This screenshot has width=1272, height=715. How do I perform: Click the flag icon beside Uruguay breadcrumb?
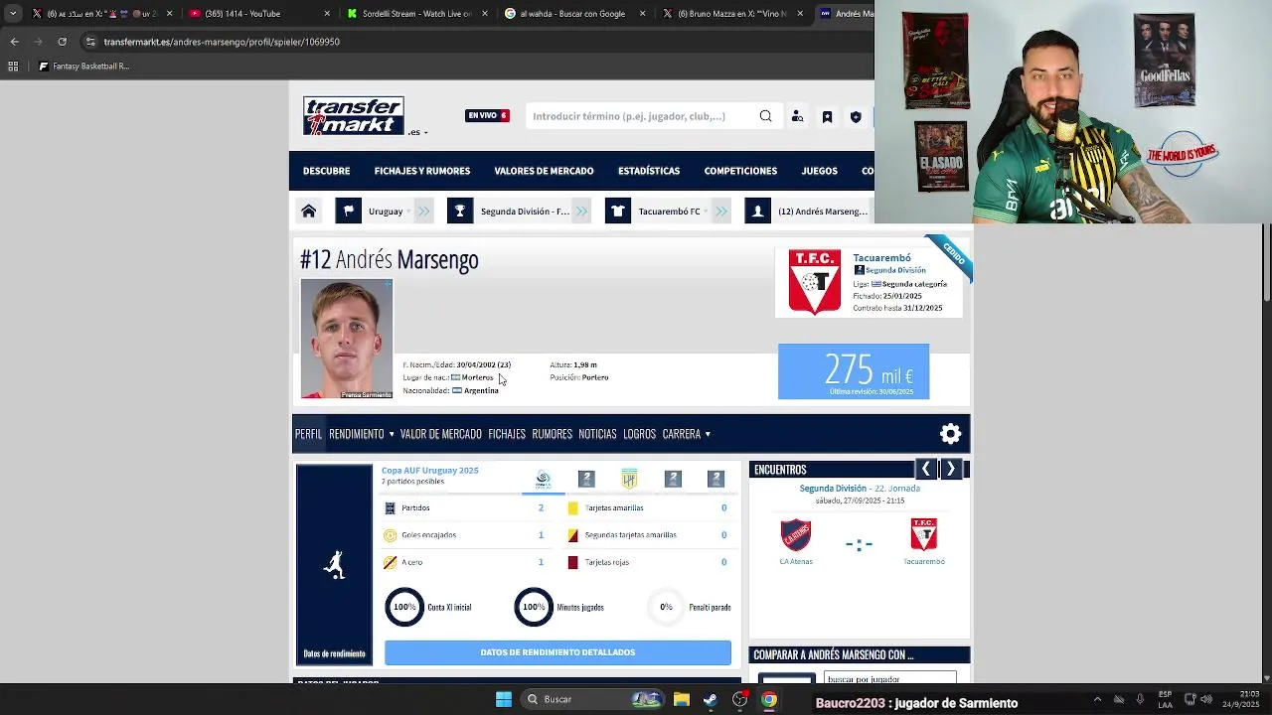[348, 211]
